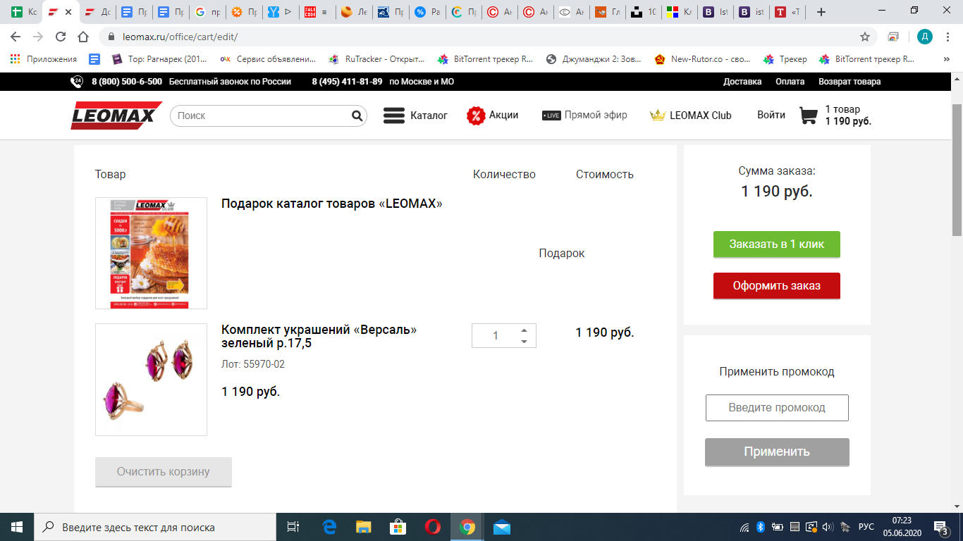This screenshot has height=541, width=963.
Task: Switch the РУС input language
Action: [866, 527]
